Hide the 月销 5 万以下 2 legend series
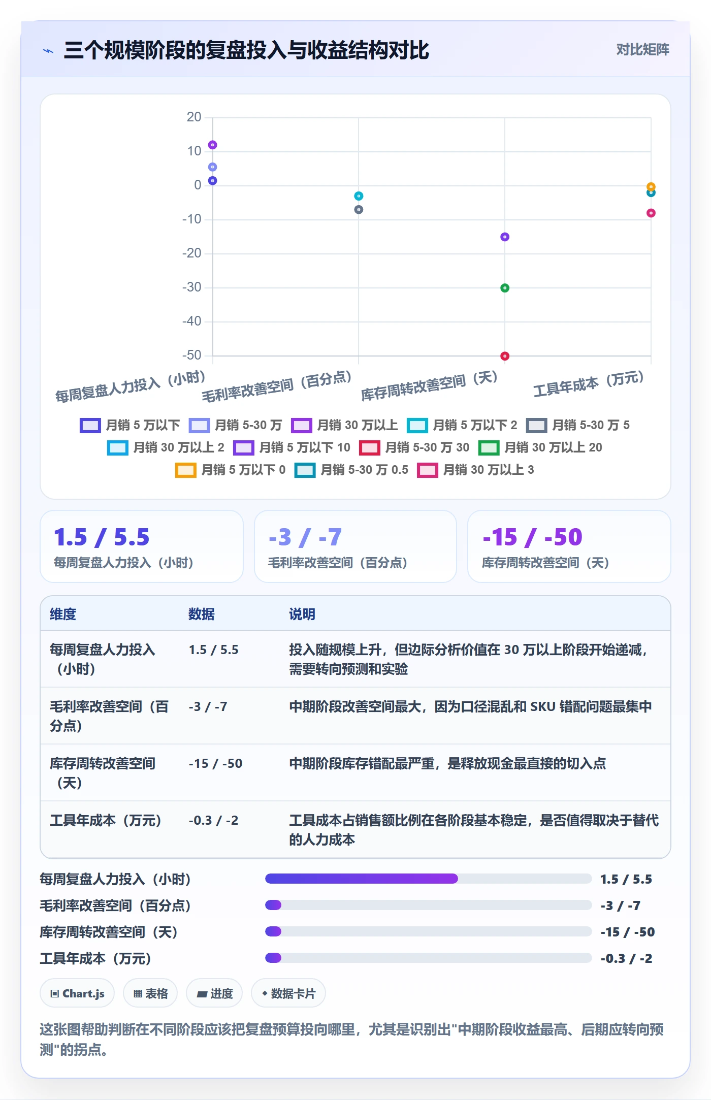The image size is (711, 1100). (x=462, y=425)
